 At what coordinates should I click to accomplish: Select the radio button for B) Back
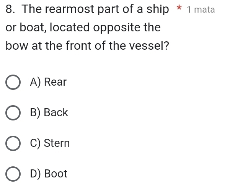tap(14, 113)
